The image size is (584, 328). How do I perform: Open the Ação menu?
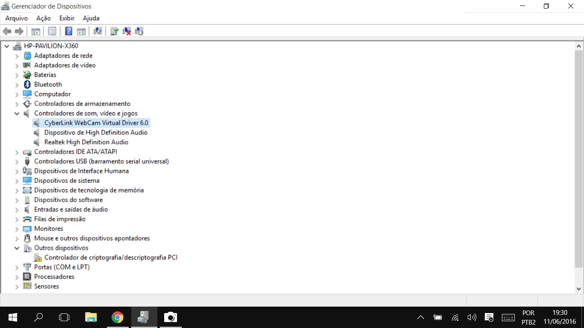pos(43,18)
